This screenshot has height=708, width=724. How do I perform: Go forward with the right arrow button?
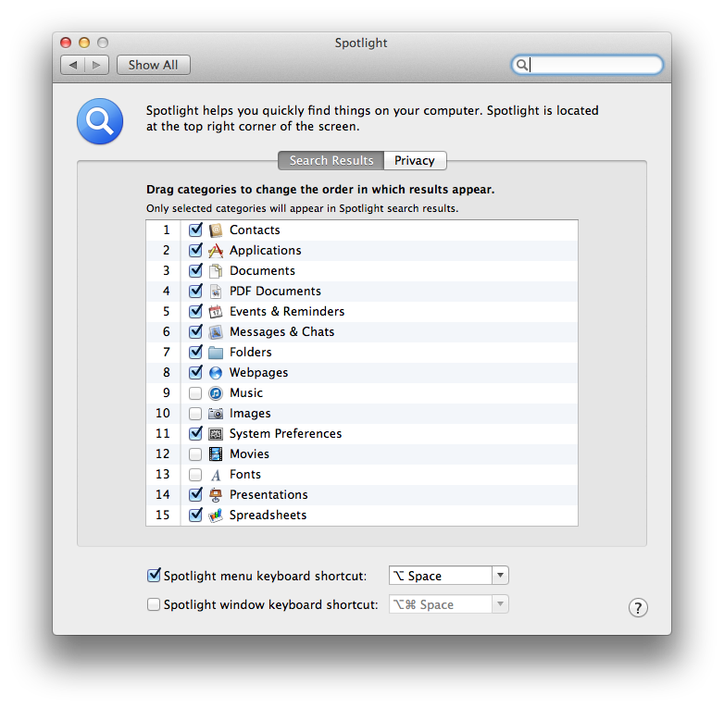tap(96, 65)
